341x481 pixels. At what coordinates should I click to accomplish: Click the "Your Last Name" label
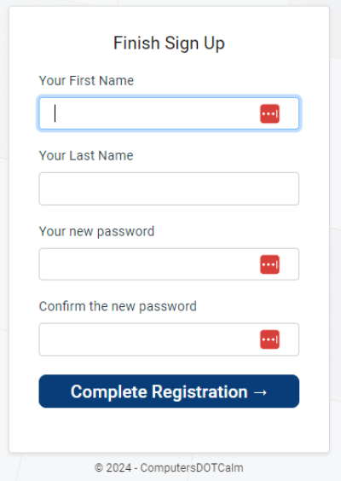coord(86,155)
